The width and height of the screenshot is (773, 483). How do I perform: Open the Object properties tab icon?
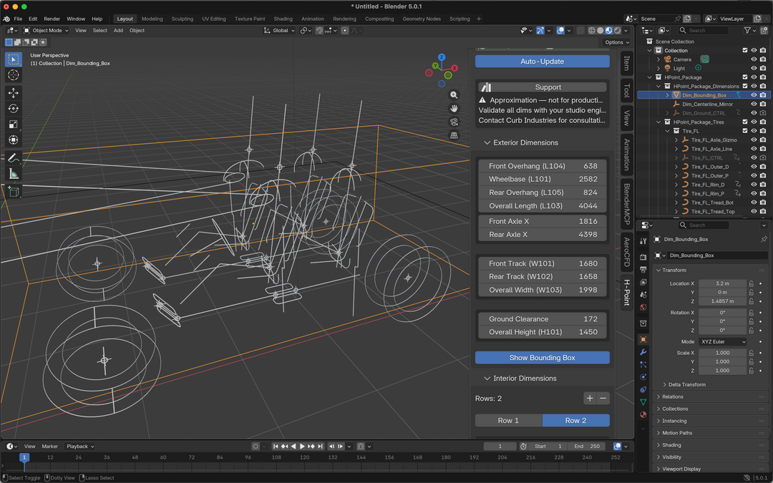pyautogui.click(x=643, y=340)
